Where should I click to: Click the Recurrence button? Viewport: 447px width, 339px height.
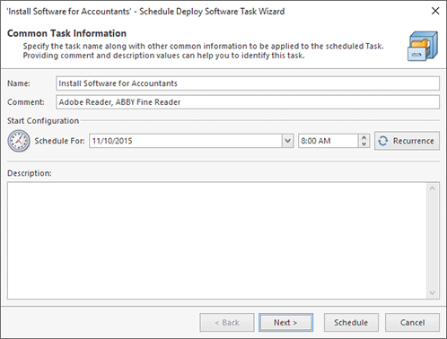pyautogui.click(x=407, y=141)
